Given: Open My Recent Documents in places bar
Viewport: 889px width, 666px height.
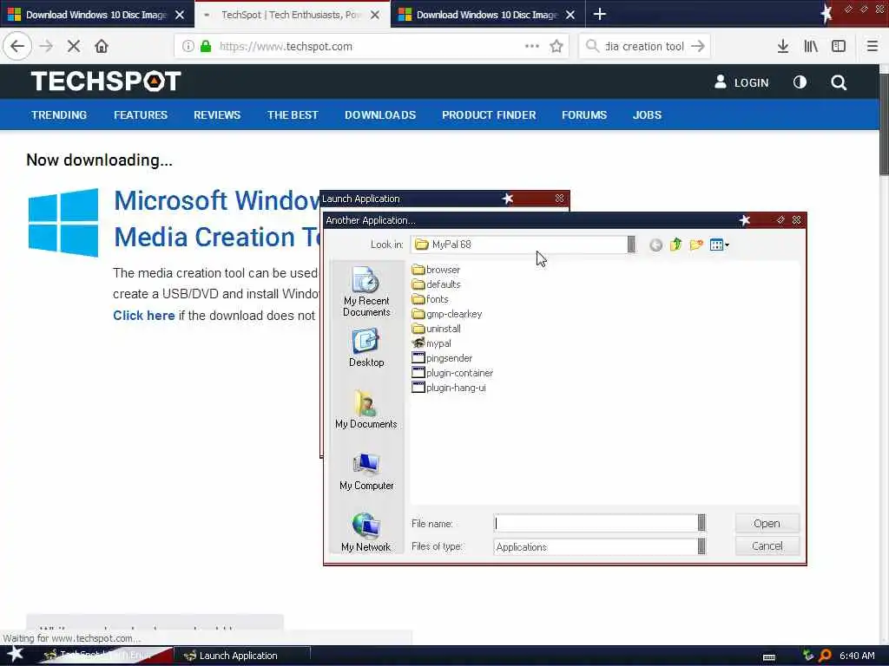Looking at the screenshot, I should [366, 291].
